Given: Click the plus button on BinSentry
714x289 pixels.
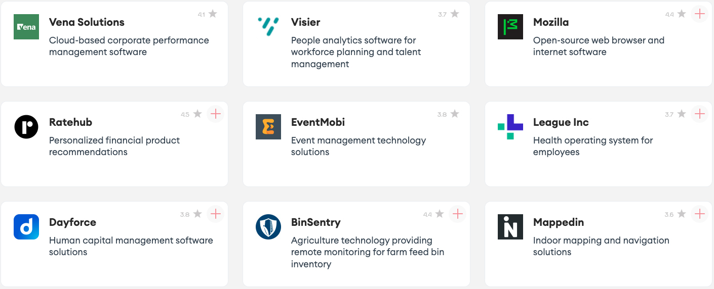Looking at the screenshot, I should click(x=457, y=214).
